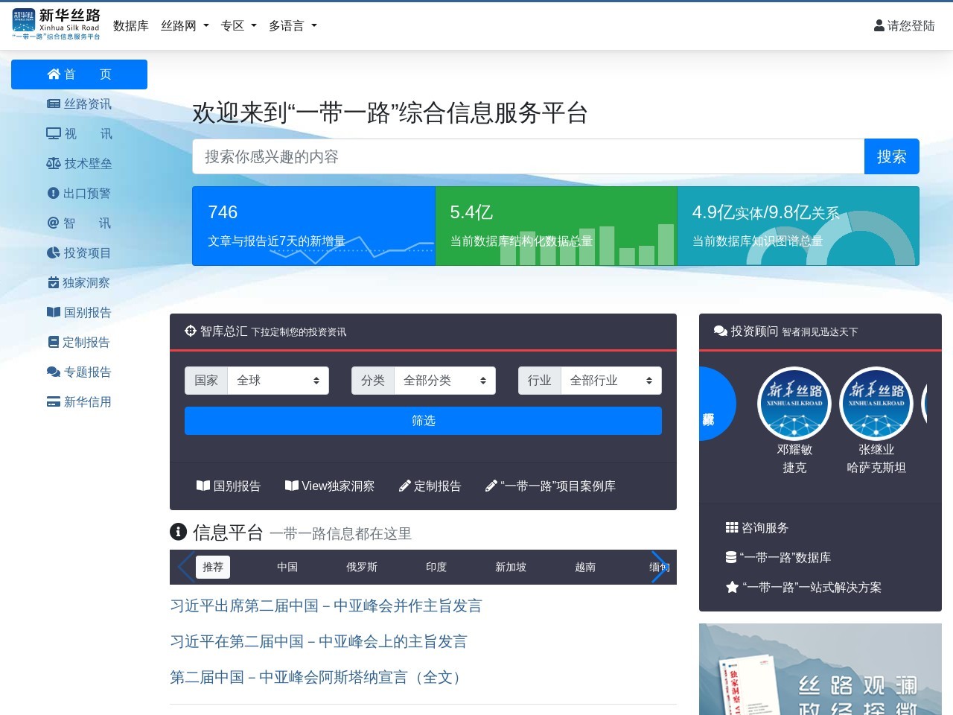This screenshot has width=953, height=715.
Task: Click the 投资项目 pie chart icon
Action: point(54,252)
